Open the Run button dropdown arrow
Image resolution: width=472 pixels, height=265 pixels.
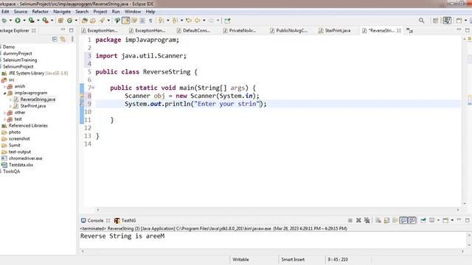coord(24,21)
